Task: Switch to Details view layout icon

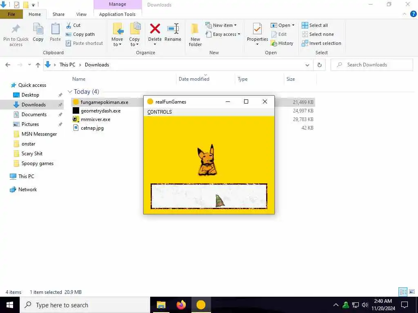Action: (403, 292)
